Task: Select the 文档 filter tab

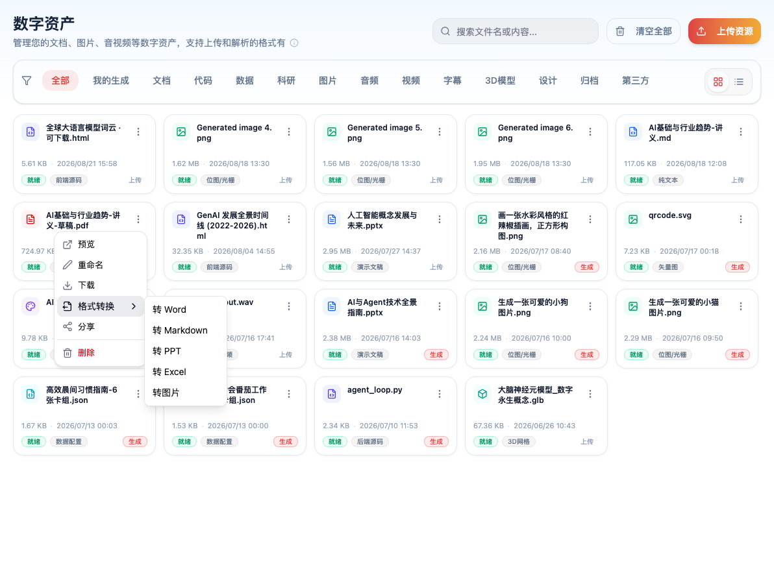Action: point(162,80)
